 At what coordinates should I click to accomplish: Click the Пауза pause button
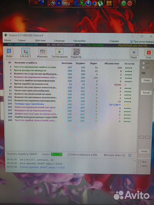pos(133,54)
